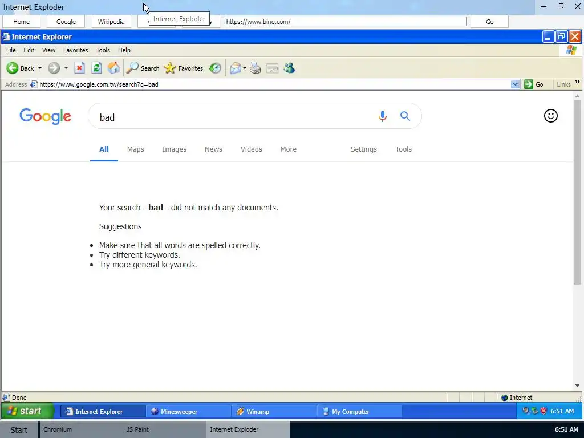This screenshot has height=438, width=584.
Task: Open the View menu
Action: point(49,50)
